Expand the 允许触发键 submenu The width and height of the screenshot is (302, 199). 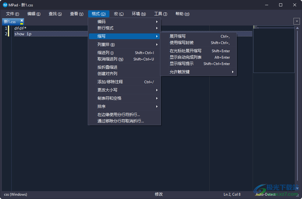tap(198, 72)
